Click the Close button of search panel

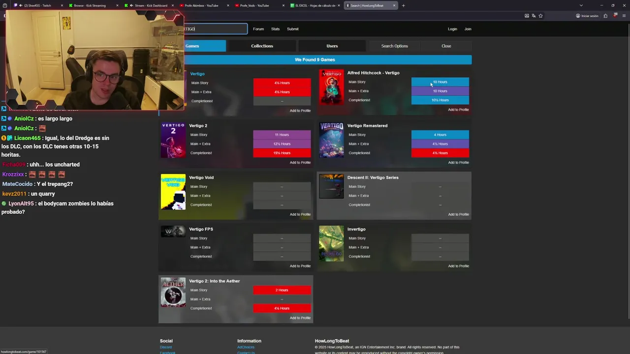[446, 46]
